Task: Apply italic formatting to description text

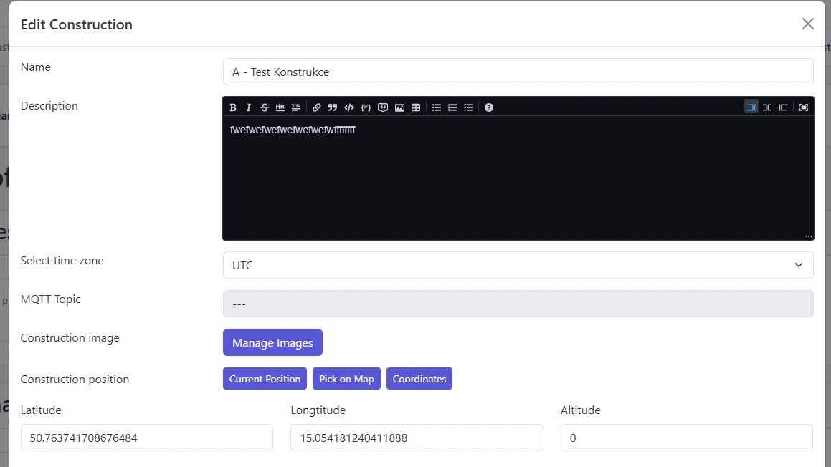Action: 249,107
